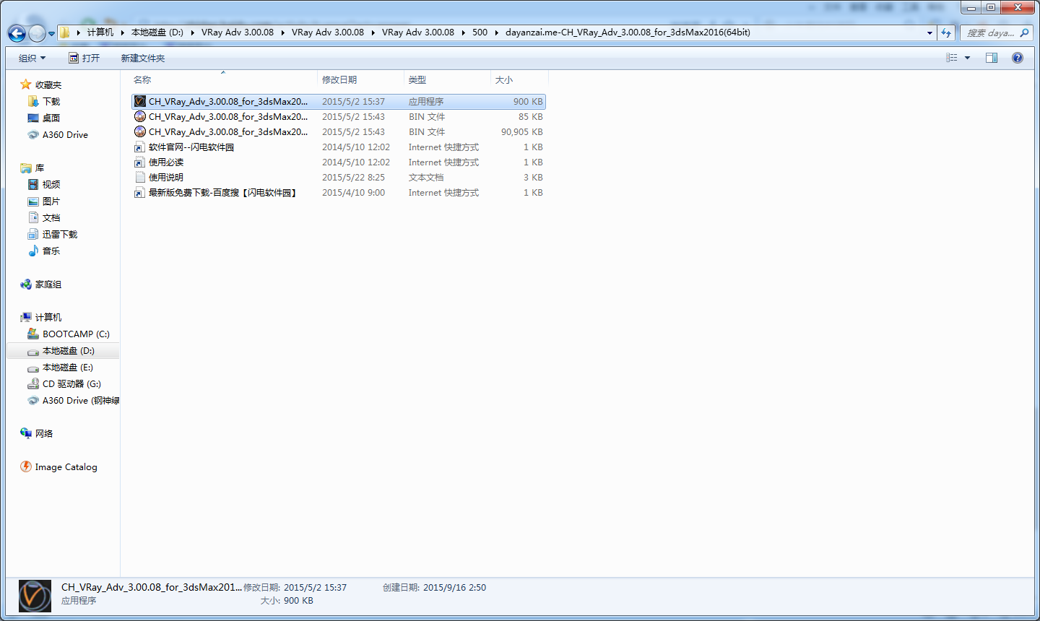This screenshot has width=1040, height=621.
Task: Open 图片 library
Action: pyautogui.click(x=51, y=201)
